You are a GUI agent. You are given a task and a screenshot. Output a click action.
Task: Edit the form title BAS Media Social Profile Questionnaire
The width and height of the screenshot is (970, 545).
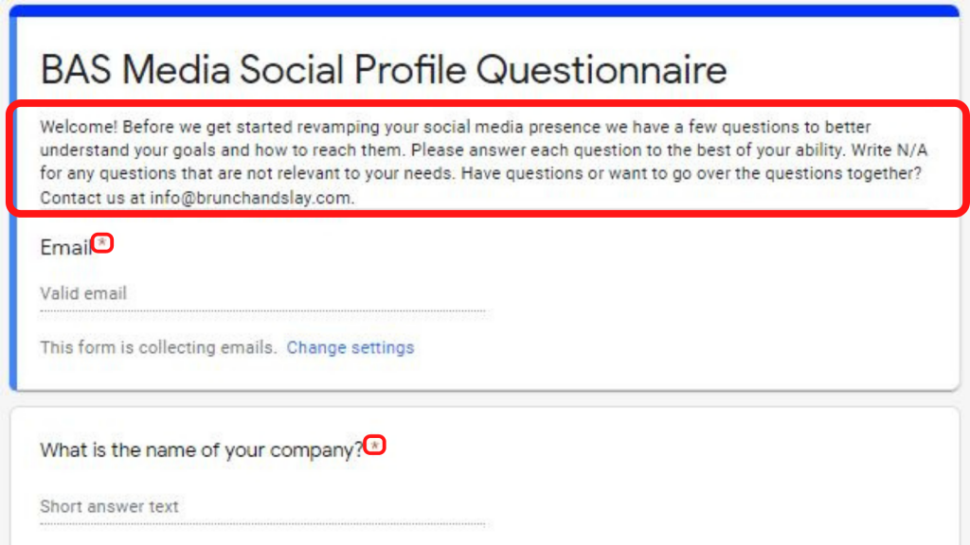click(x=383, y=69)
